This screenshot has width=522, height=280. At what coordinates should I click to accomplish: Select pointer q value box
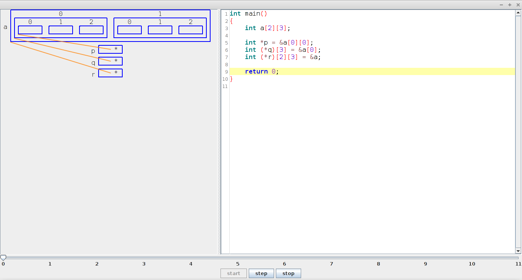(110, 61)
